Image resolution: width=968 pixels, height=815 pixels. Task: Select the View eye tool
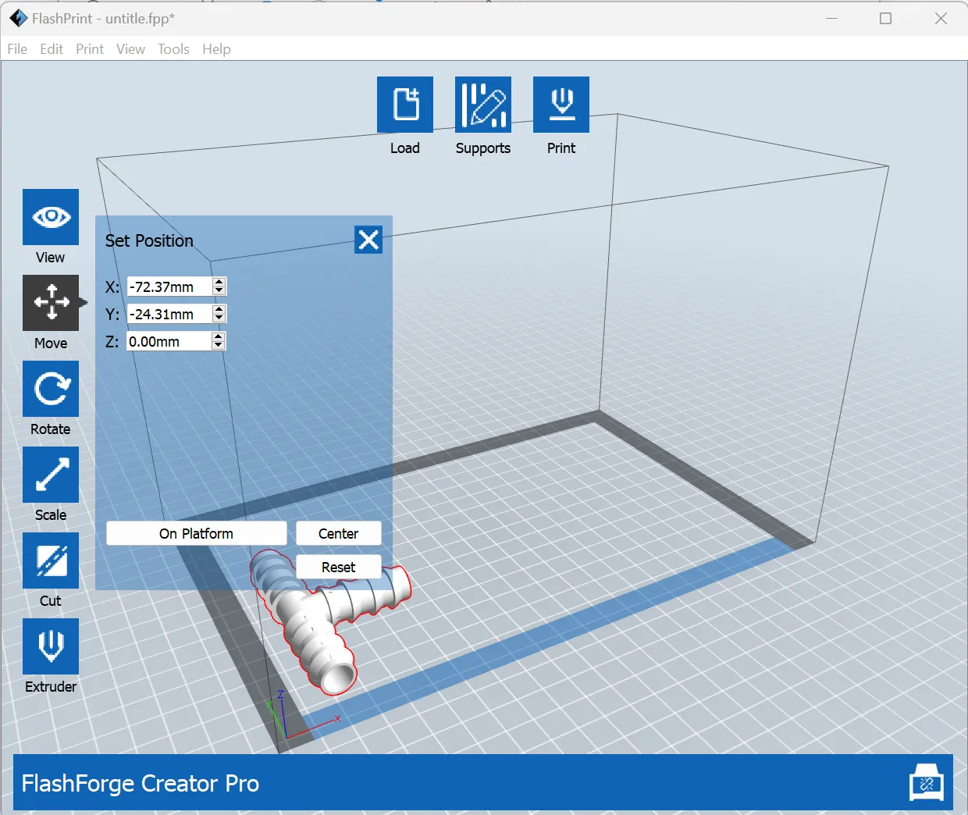51,217
